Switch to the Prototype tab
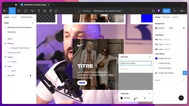This screenshot has height=106, width=189. point(166,17)
